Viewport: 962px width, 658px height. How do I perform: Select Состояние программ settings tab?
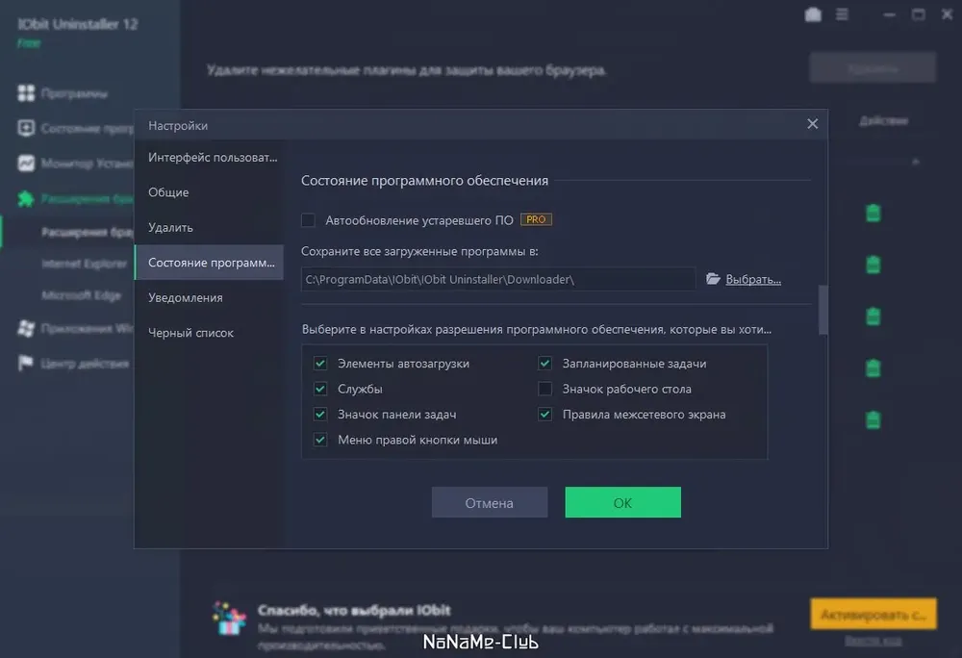[209, 263]
